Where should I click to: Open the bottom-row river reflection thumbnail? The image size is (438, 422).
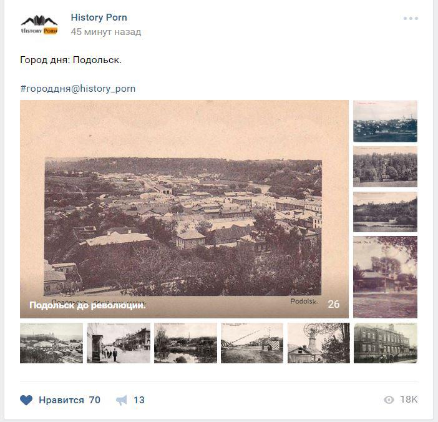pyautogui.click(x=185, y=343)
